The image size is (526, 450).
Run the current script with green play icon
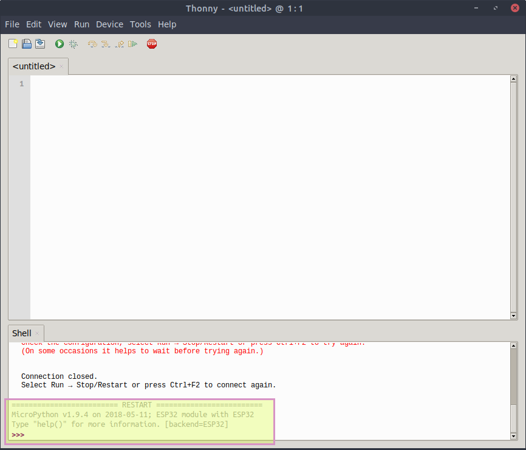(60, 44)
